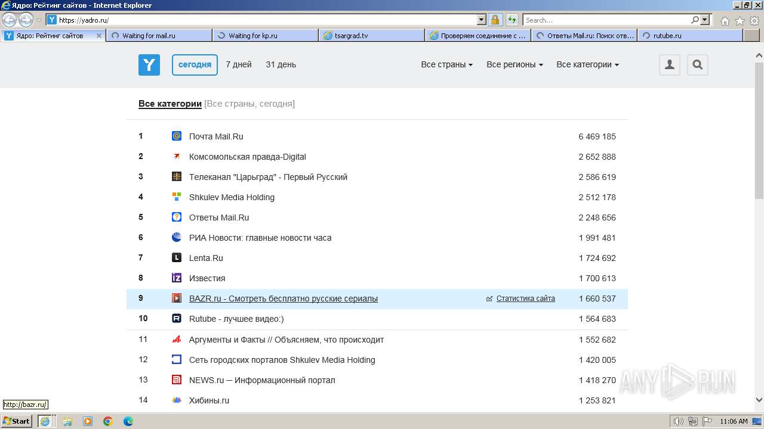Open the Комсомольская правда-Digital link
Viewport: 764px width, 429px height.
click(248, 157)
